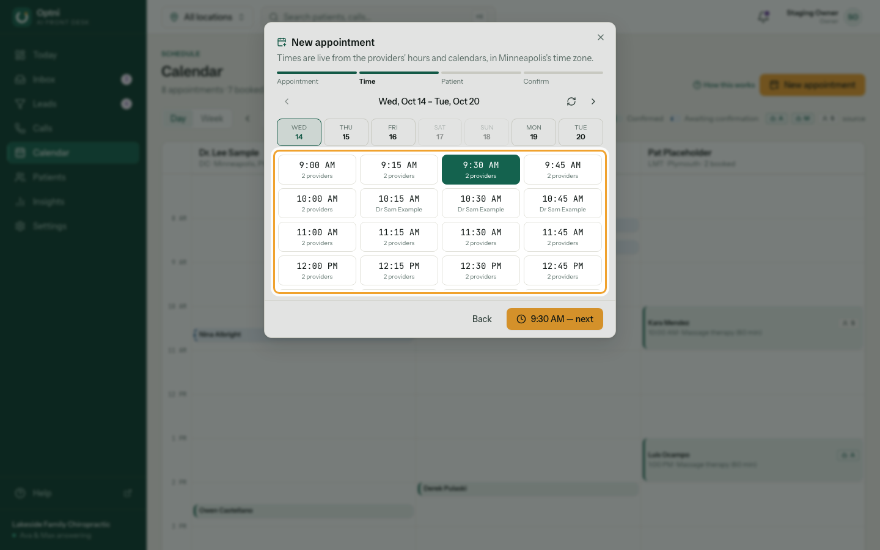Select Thursday 15 in the date strip
The image size is (880, 550).
tap(346, 132)
